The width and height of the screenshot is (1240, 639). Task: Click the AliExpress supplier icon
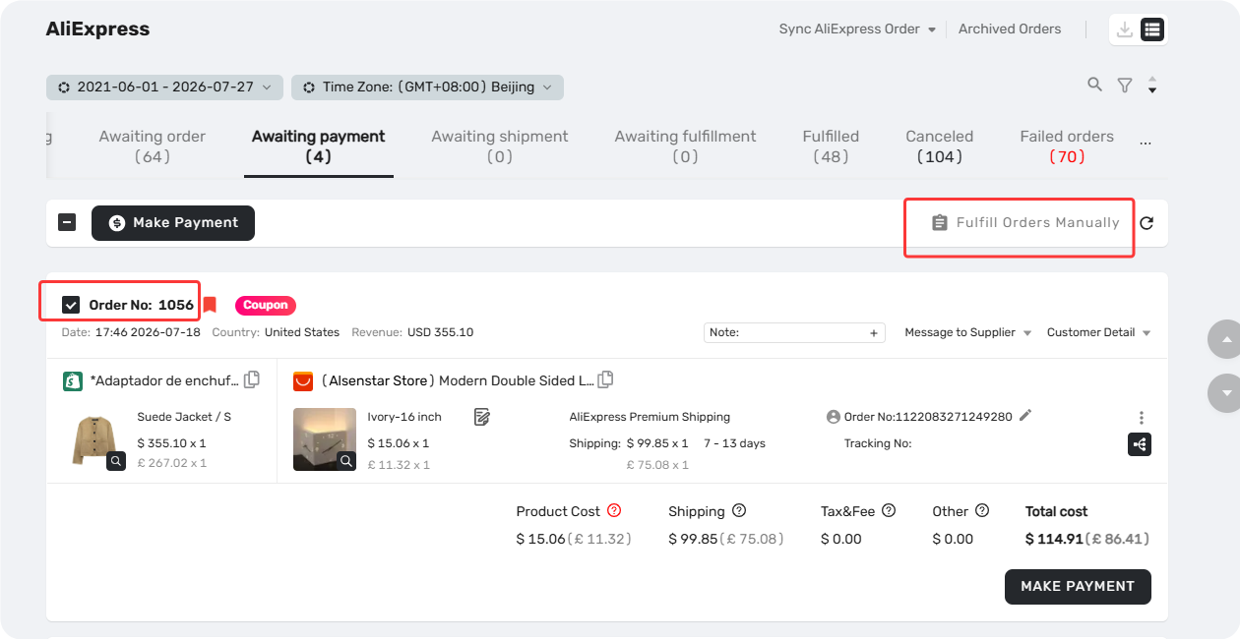303,380
